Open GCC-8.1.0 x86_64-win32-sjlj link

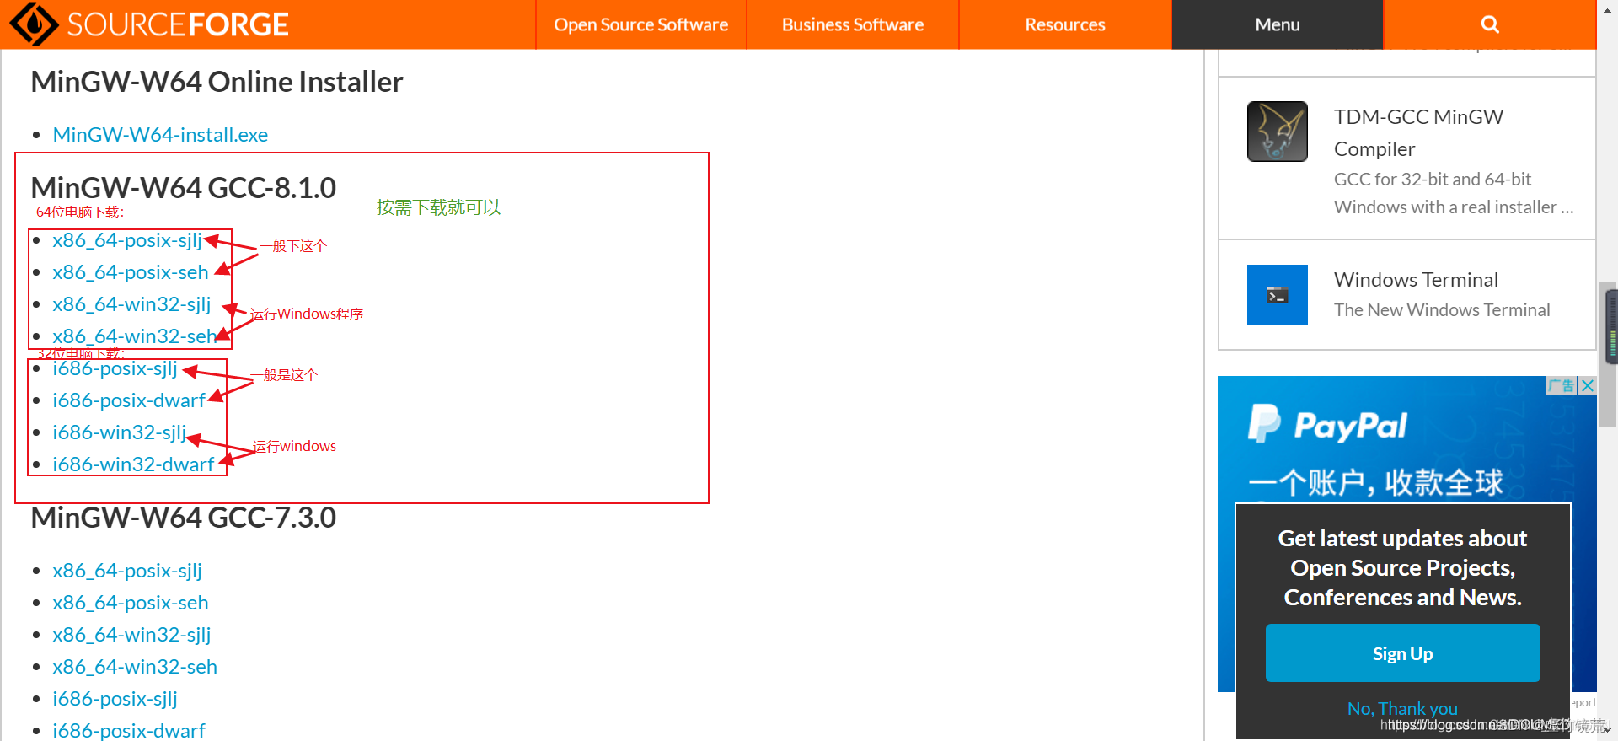click(x=131, y=304)
